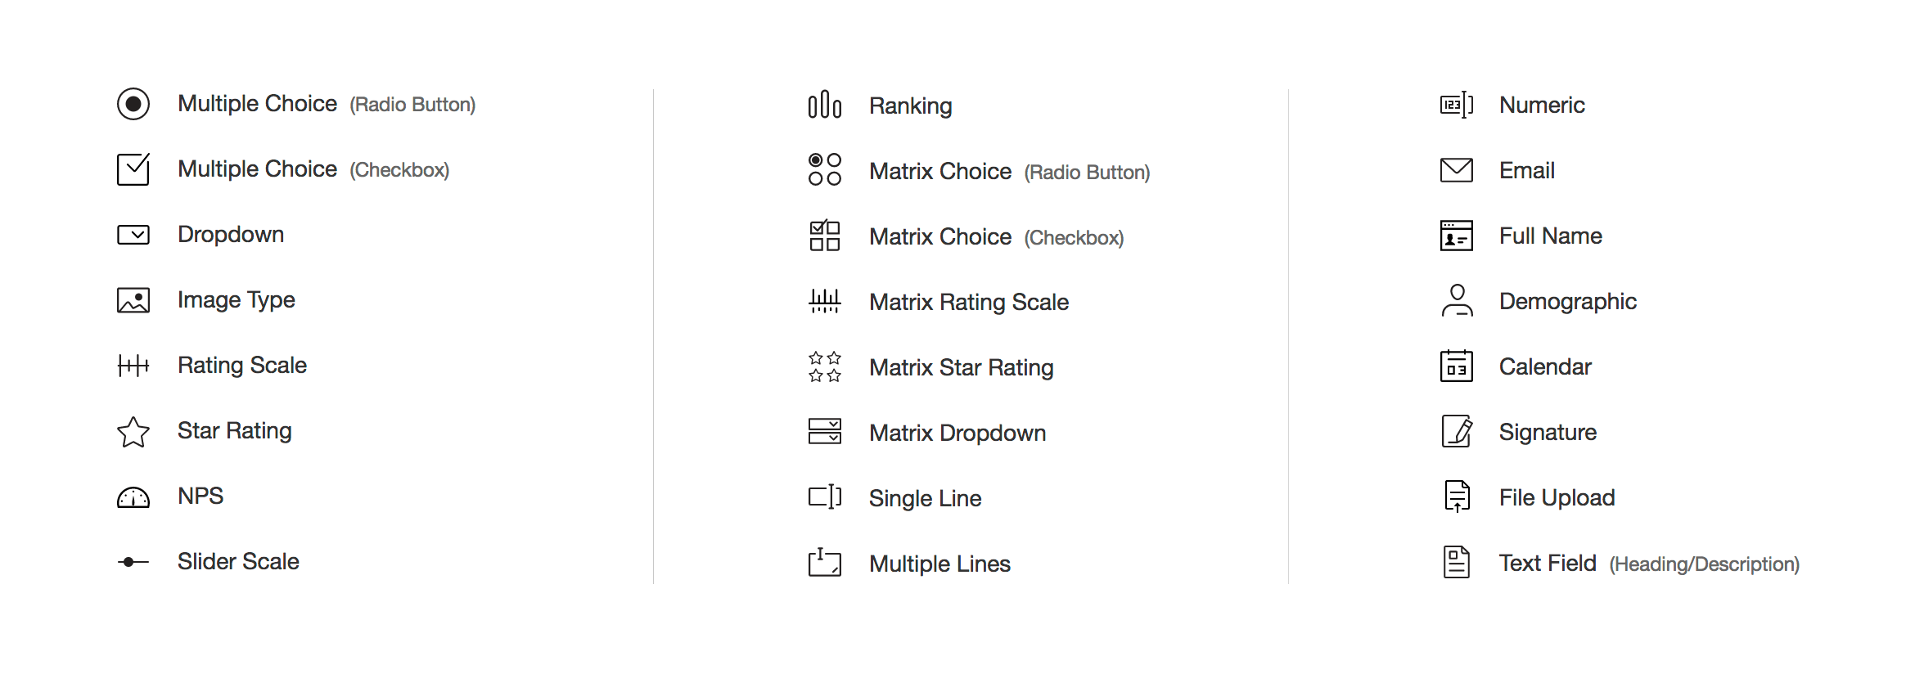Select the Demographic person icon
The width and height of the screenshot is (1915, 683).
pyautogui.click(x=1457, y=300)
